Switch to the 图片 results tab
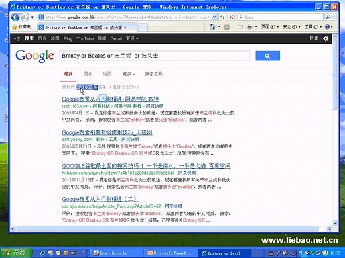 pyautogui.click(x=88, y=74)
